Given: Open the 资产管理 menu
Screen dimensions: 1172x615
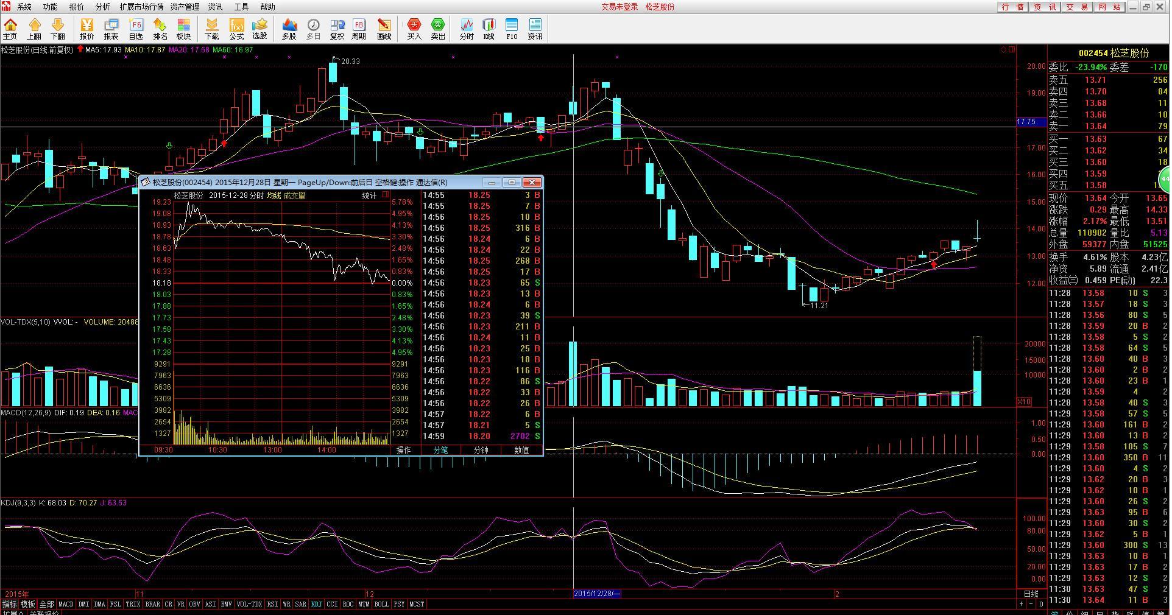Looking at the screenshot, I should click(x=185, y=7).
